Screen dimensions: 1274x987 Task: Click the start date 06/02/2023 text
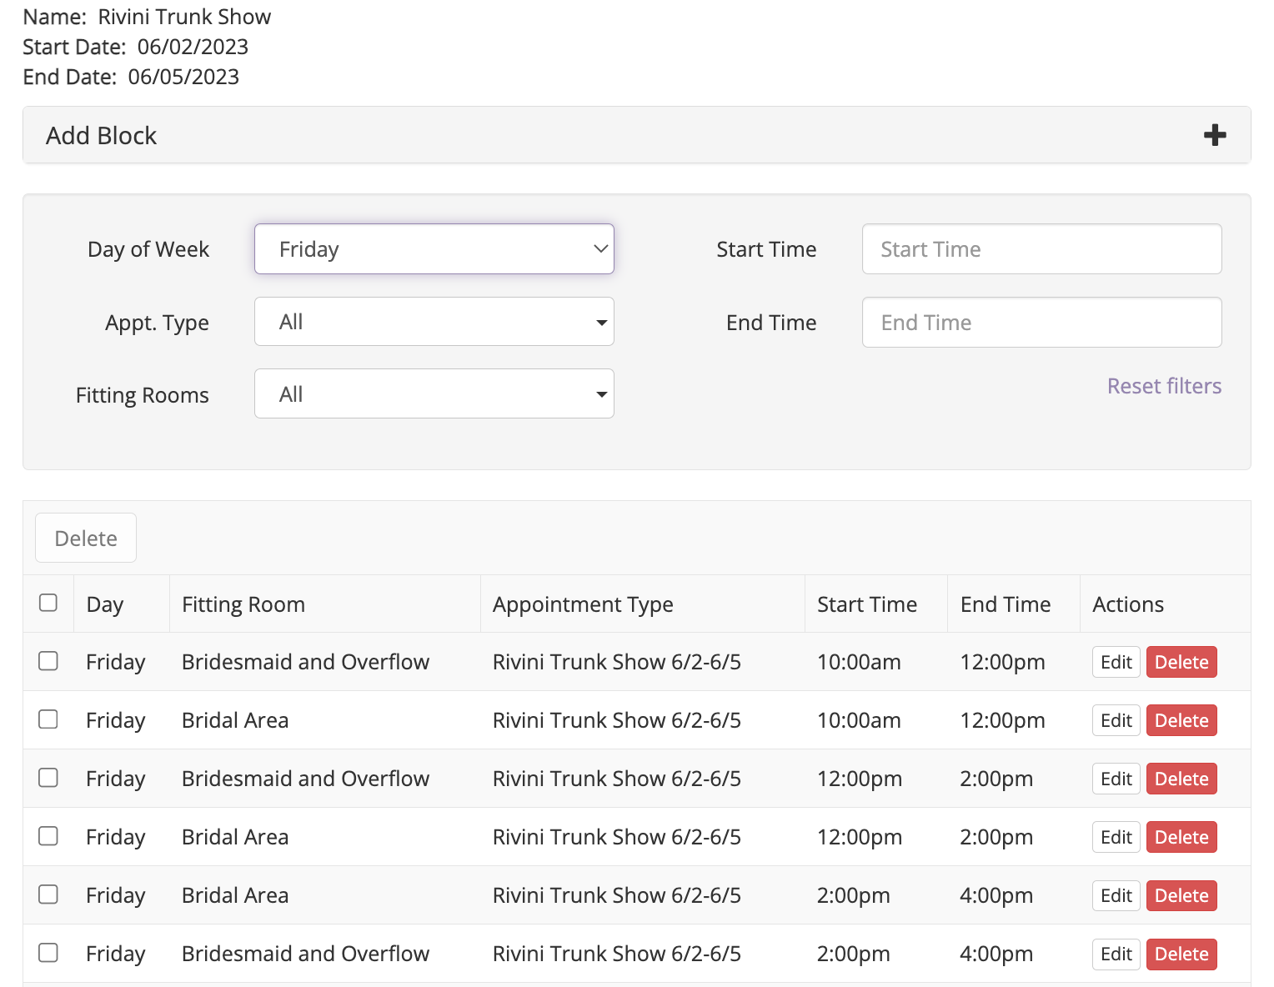pos(193,47)
